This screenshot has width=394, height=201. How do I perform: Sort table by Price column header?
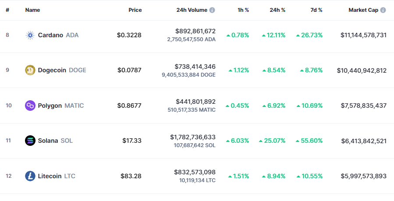click(135, 10)
